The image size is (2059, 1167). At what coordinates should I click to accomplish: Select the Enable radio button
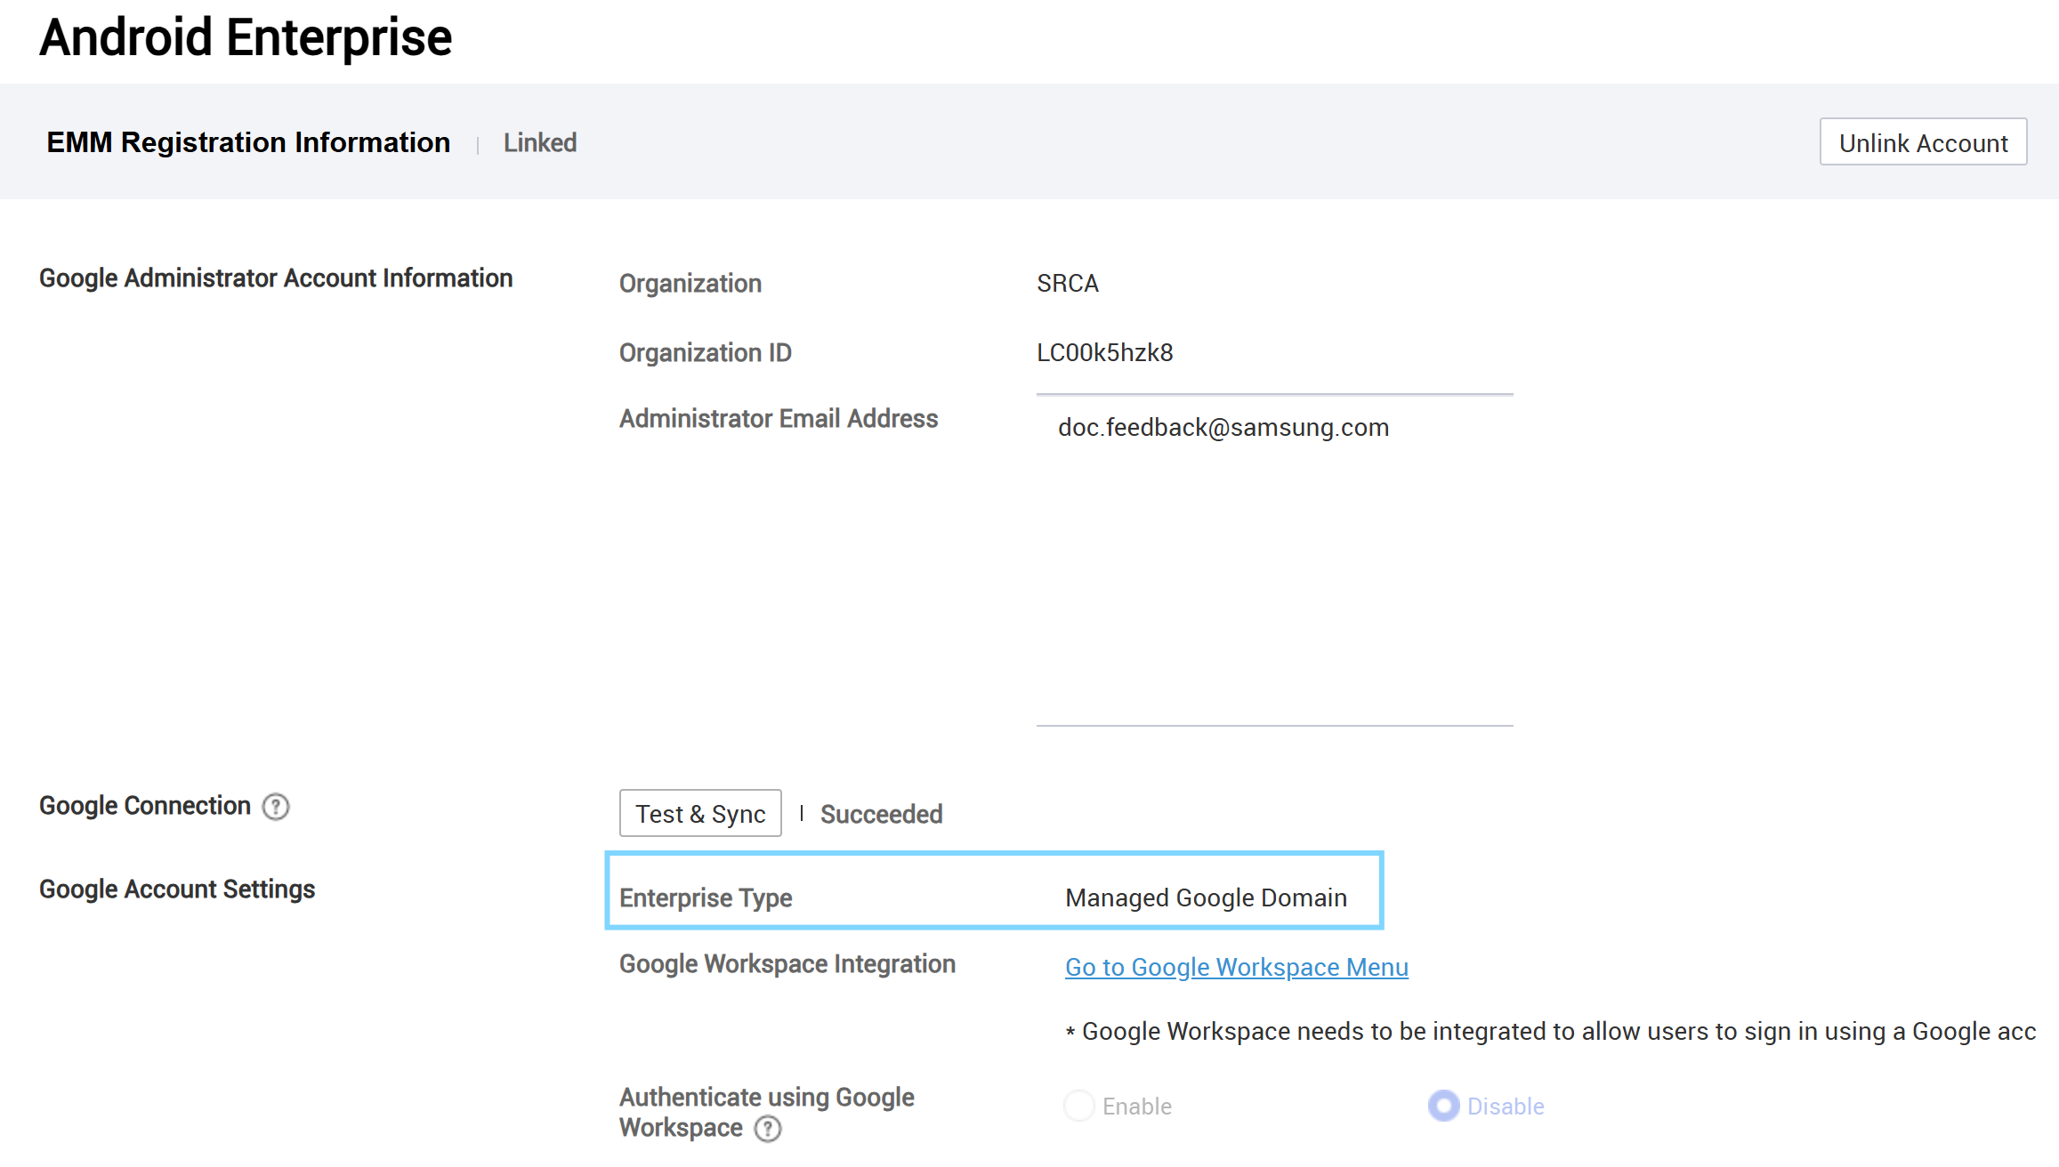1079,1106
